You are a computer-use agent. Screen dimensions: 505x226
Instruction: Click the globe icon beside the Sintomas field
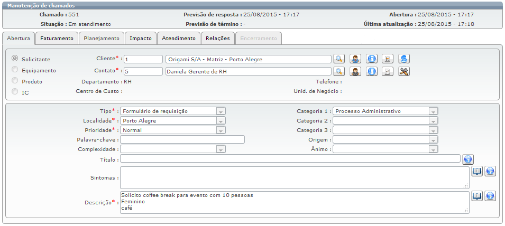[x=490, y=172]
